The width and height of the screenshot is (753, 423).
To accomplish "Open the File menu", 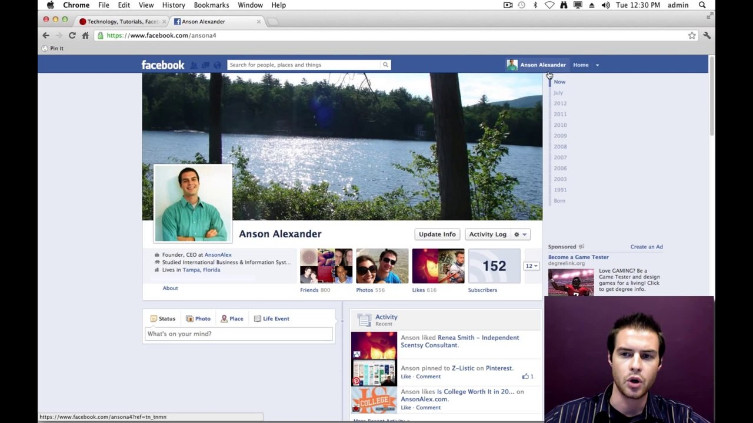I will point(104,5).
